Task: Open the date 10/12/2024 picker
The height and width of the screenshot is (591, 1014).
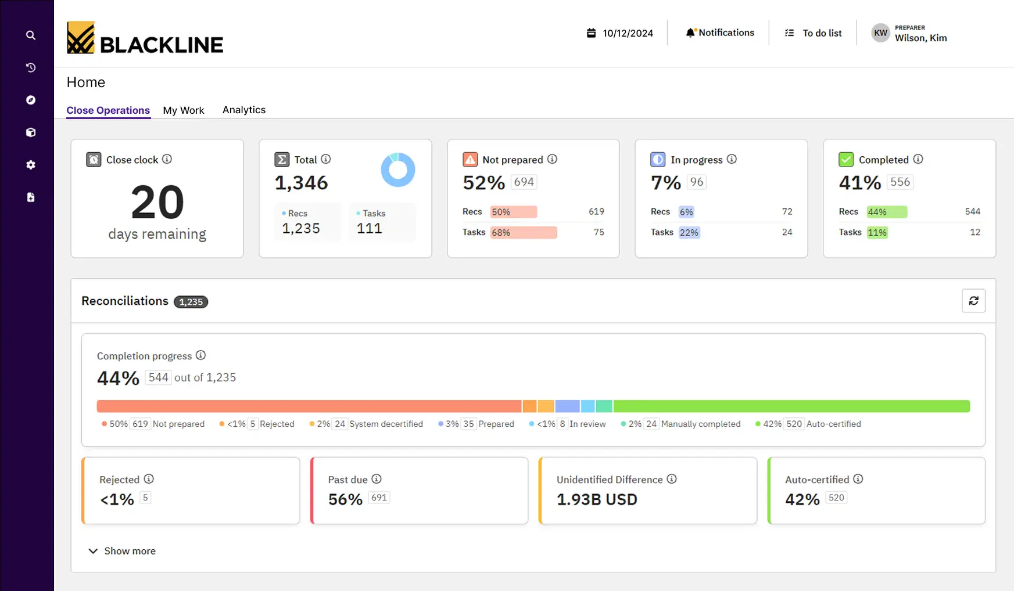Action: coord(619,33)
